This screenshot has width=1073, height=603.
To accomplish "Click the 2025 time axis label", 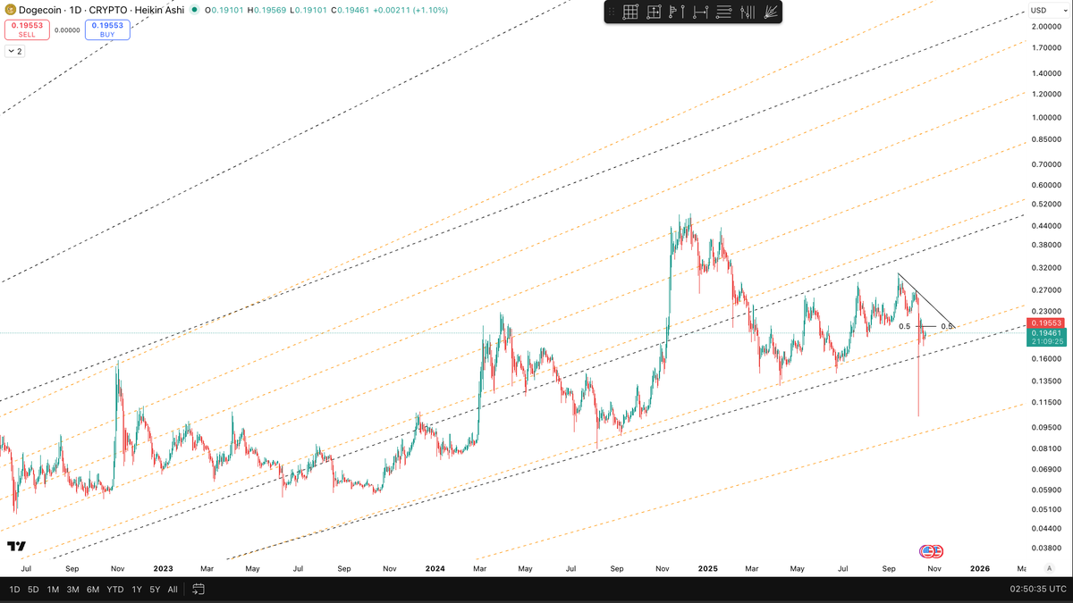I will tap(707, 568).
